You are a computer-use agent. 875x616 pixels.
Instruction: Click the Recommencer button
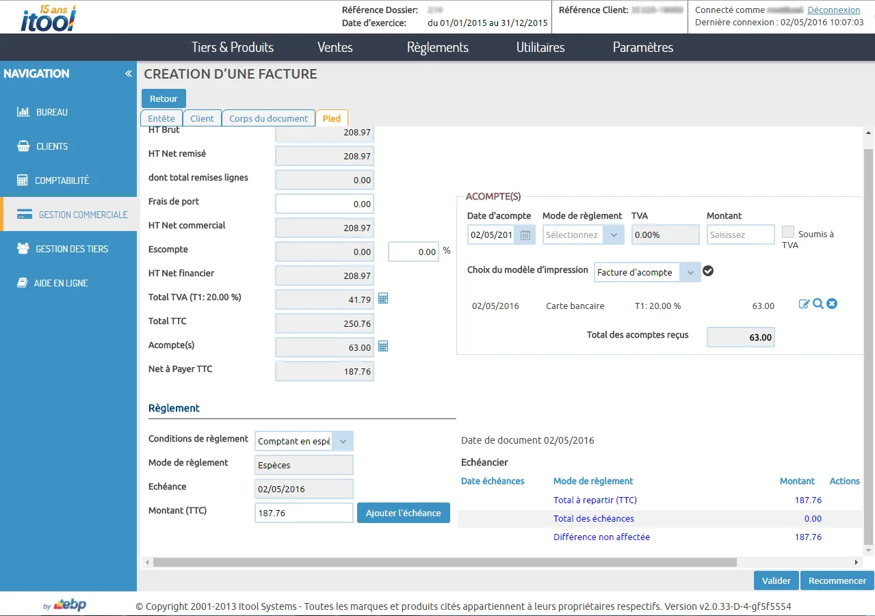[x=837, y=580]
